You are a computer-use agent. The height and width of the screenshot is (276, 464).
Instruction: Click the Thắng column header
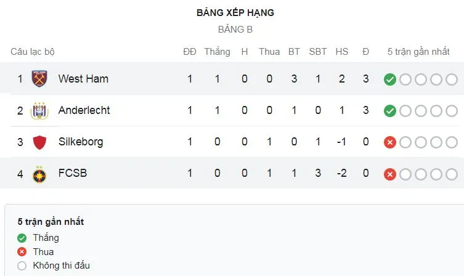click(217, 52)
